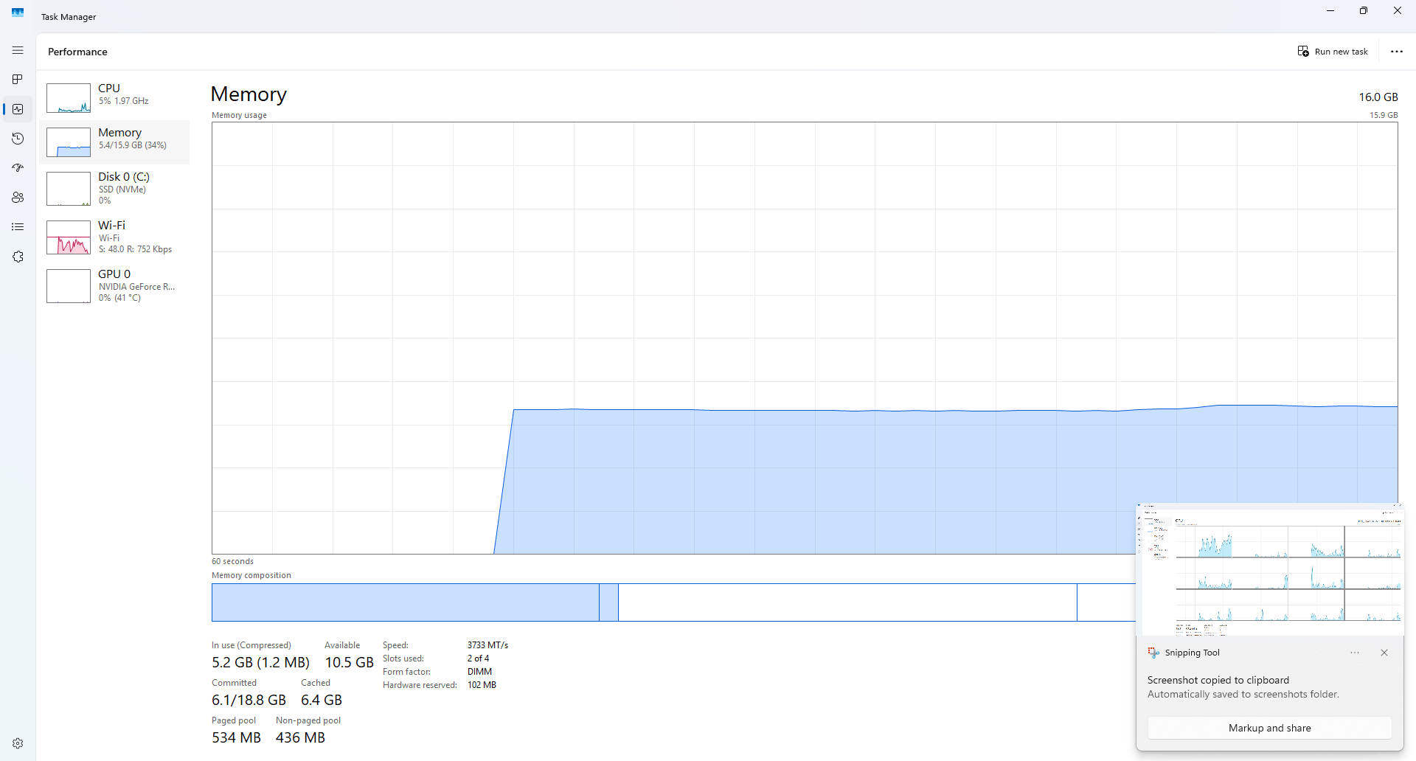Open the Startup apps page icon

pos(18,168)
